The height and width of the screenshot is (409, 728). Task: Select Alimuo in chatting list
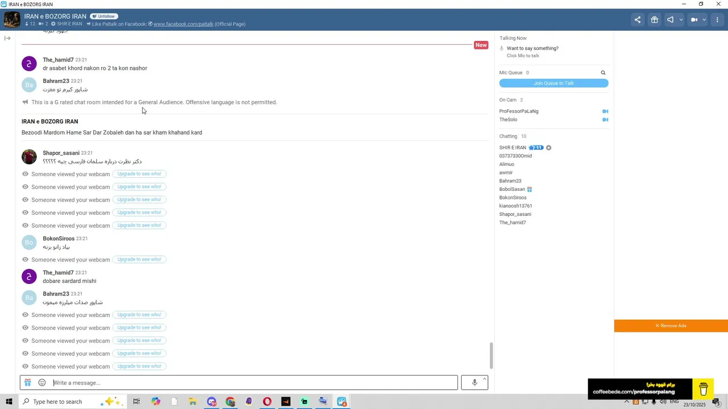(507, 164)
